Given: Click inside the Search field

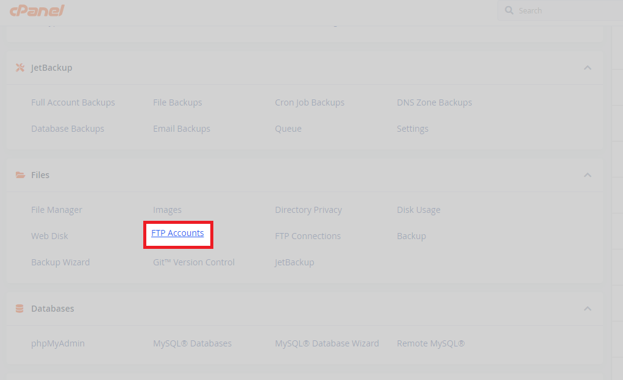Looking at the screenshot, I should pyautogui.click(x=561, y=10).
